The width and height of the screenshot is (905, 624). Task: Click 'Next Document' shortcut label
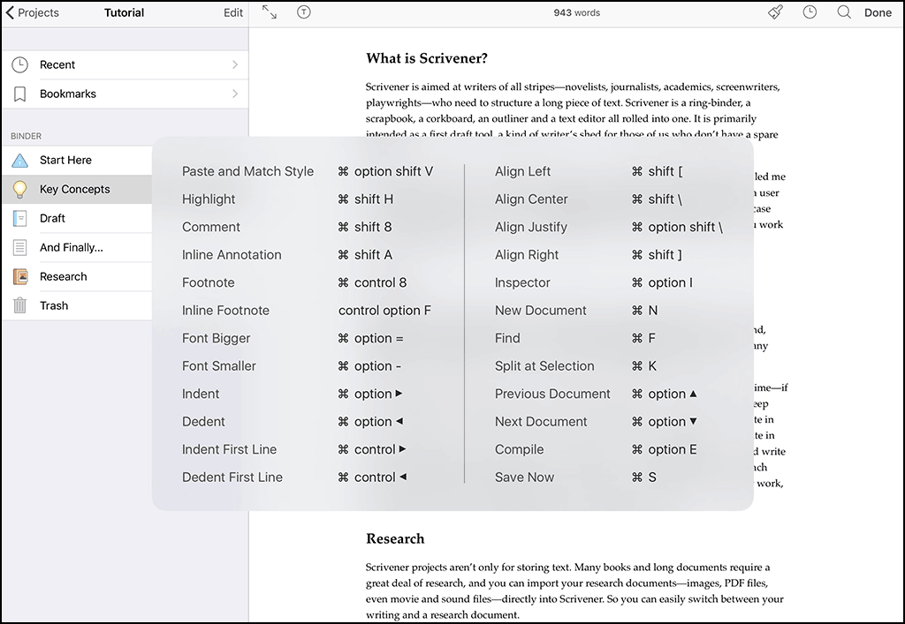click(x=541, y=421)
